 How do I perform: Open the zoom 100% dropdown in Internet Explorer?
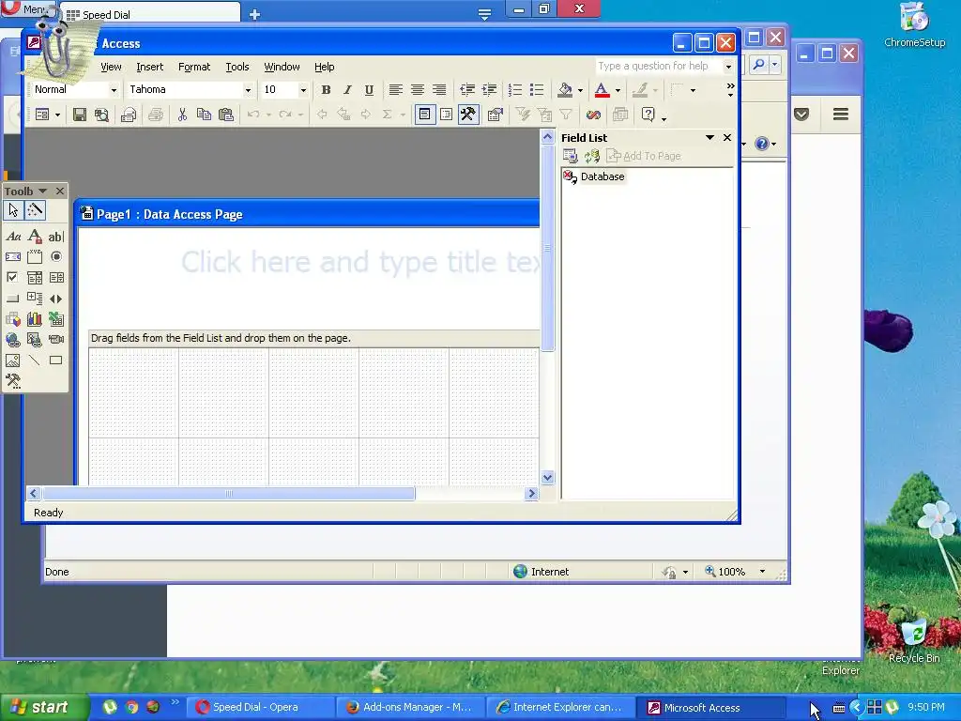(762, 572)
